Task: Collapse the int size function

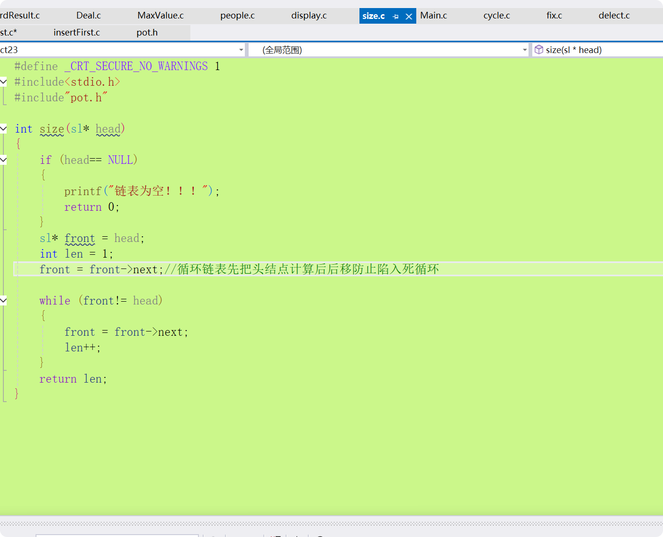Action: click(3, 128)
